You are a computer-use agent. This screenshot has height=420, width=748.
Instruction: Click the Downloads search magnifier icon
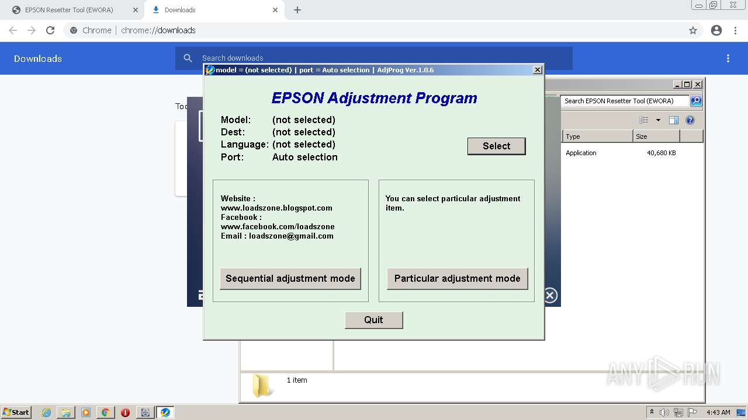(x=188, y=58)
